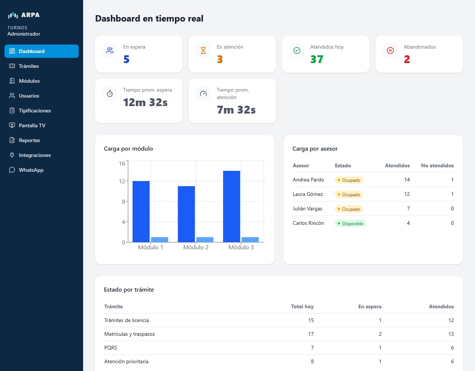
Task: Click the ARPA logo icon
Action: pos(13,15)
